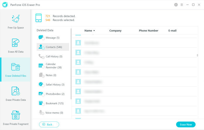Open the settings gear icon

176,5
